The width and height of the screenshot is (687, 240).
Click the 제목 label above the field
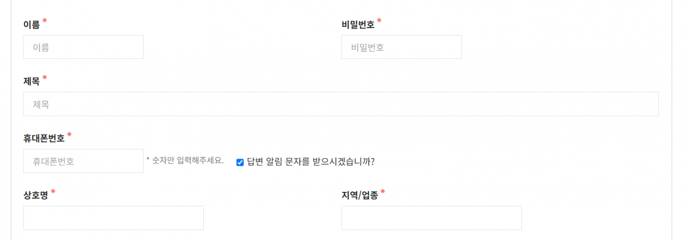coord(31,81)
